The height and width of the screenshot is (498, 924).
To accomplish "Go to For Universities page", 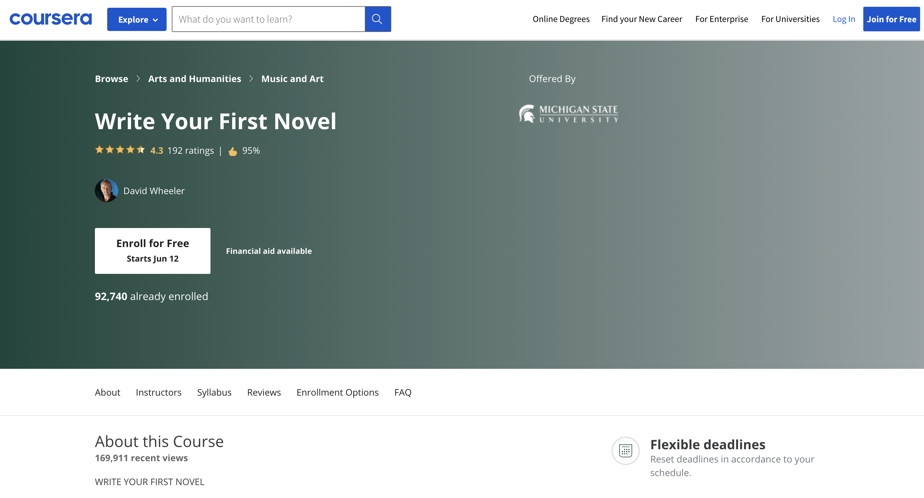I will click(790, 19).
